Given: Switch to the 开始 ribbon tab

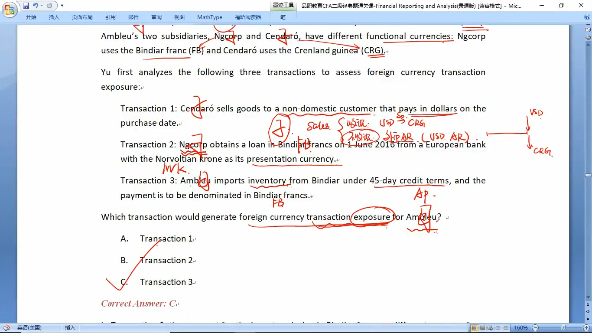Looking at the screenshot, I should point(31,17).
